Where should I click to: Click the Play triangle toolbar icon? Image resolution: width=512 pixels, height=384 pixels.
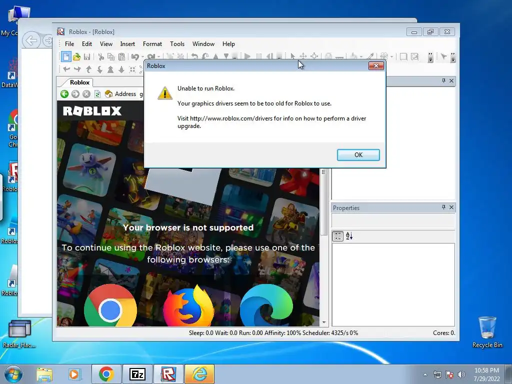tap(247, 56)
